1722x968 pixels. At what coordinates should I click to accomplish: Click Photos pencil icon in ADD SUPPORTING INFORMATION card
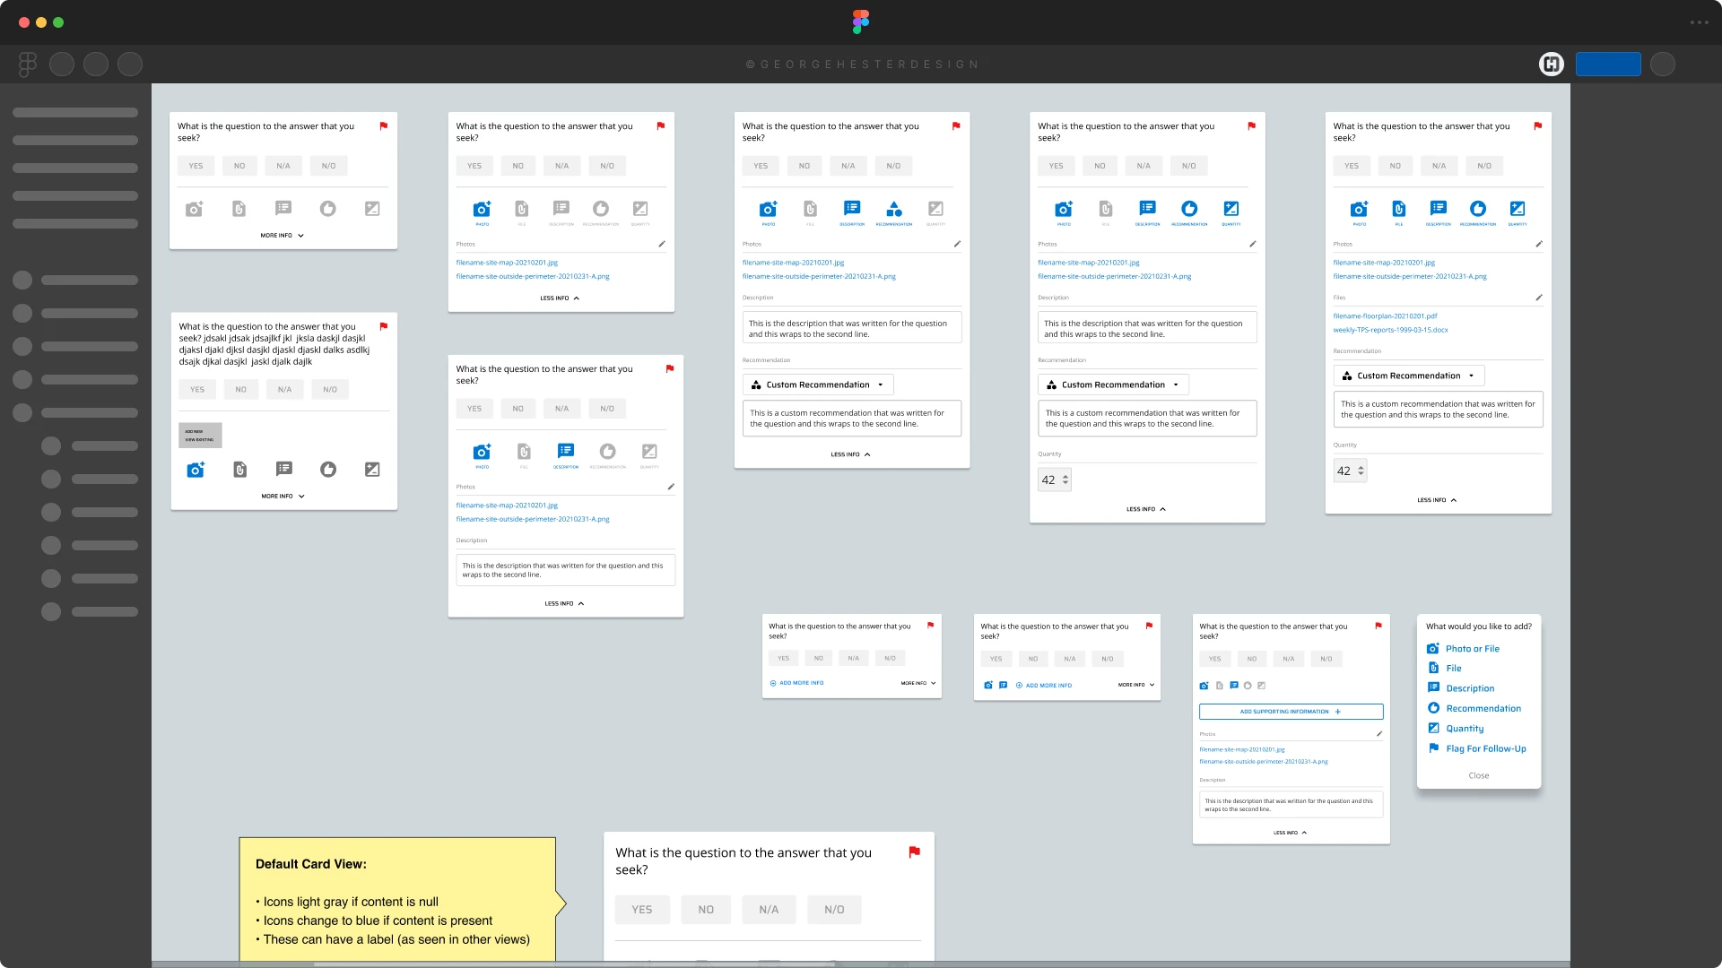(x=1379, y=734)
